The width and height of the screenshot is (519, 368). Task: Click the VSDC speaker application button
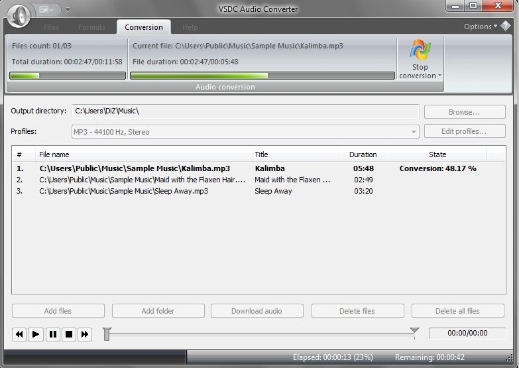click(x=20, y=16)
